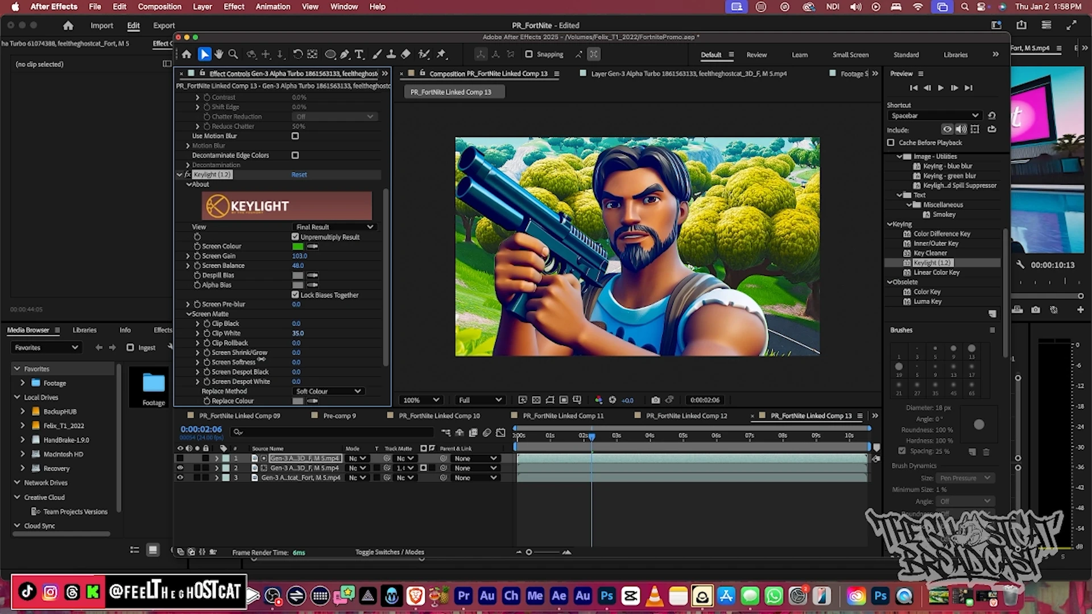The height and width of the screenshot is (614, 1092).
Task: Select the Zoom (magnifier) tool
Action: pyautogui.click(x=233, y=55)
